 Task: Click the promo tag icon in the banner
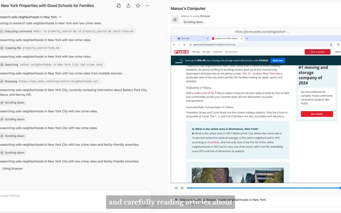tap(182, 61)
